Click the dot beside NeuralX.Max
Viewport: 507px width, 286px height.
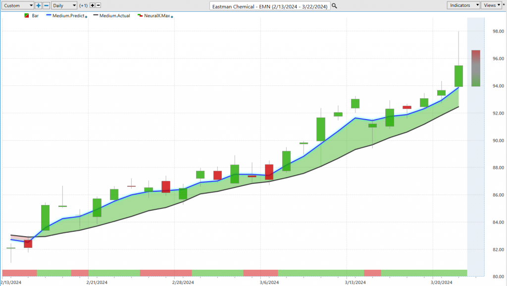[172, 17]
